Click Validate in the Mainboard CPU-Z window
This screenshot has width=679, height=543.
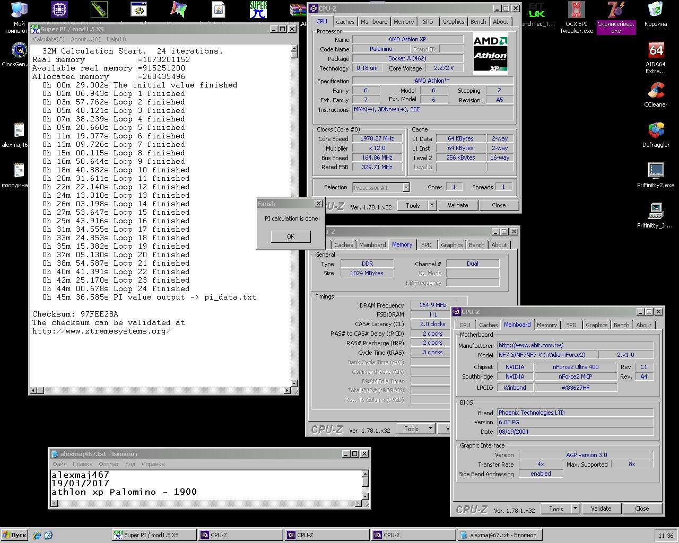coord(601,509)
